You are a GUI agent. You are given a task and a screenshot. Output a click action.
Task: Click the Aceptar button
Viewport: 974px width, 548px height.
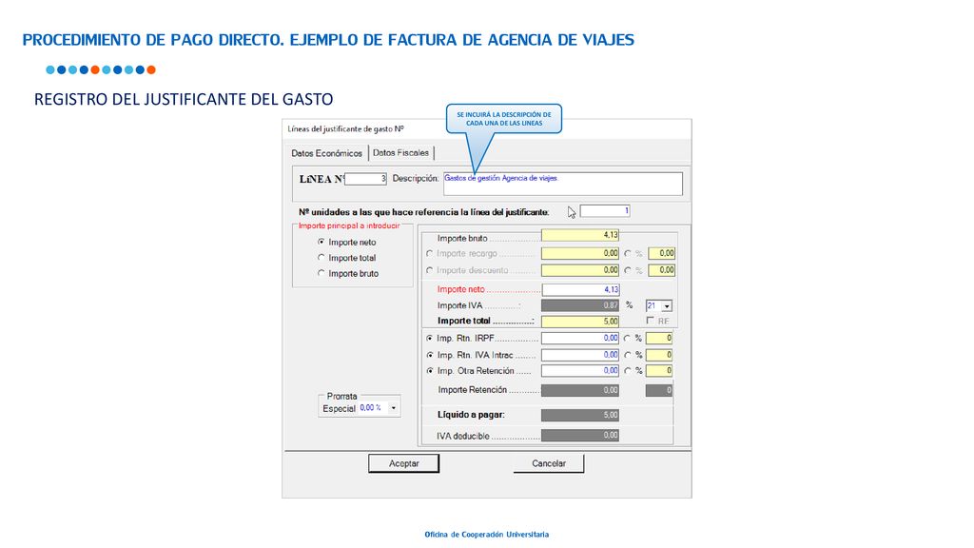(403, 463)
